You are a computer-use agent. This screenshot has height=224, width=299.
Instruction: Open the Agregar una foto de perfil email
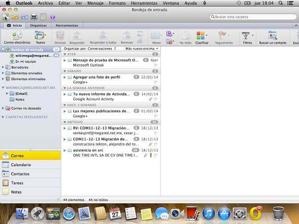[x=111, y=80]
